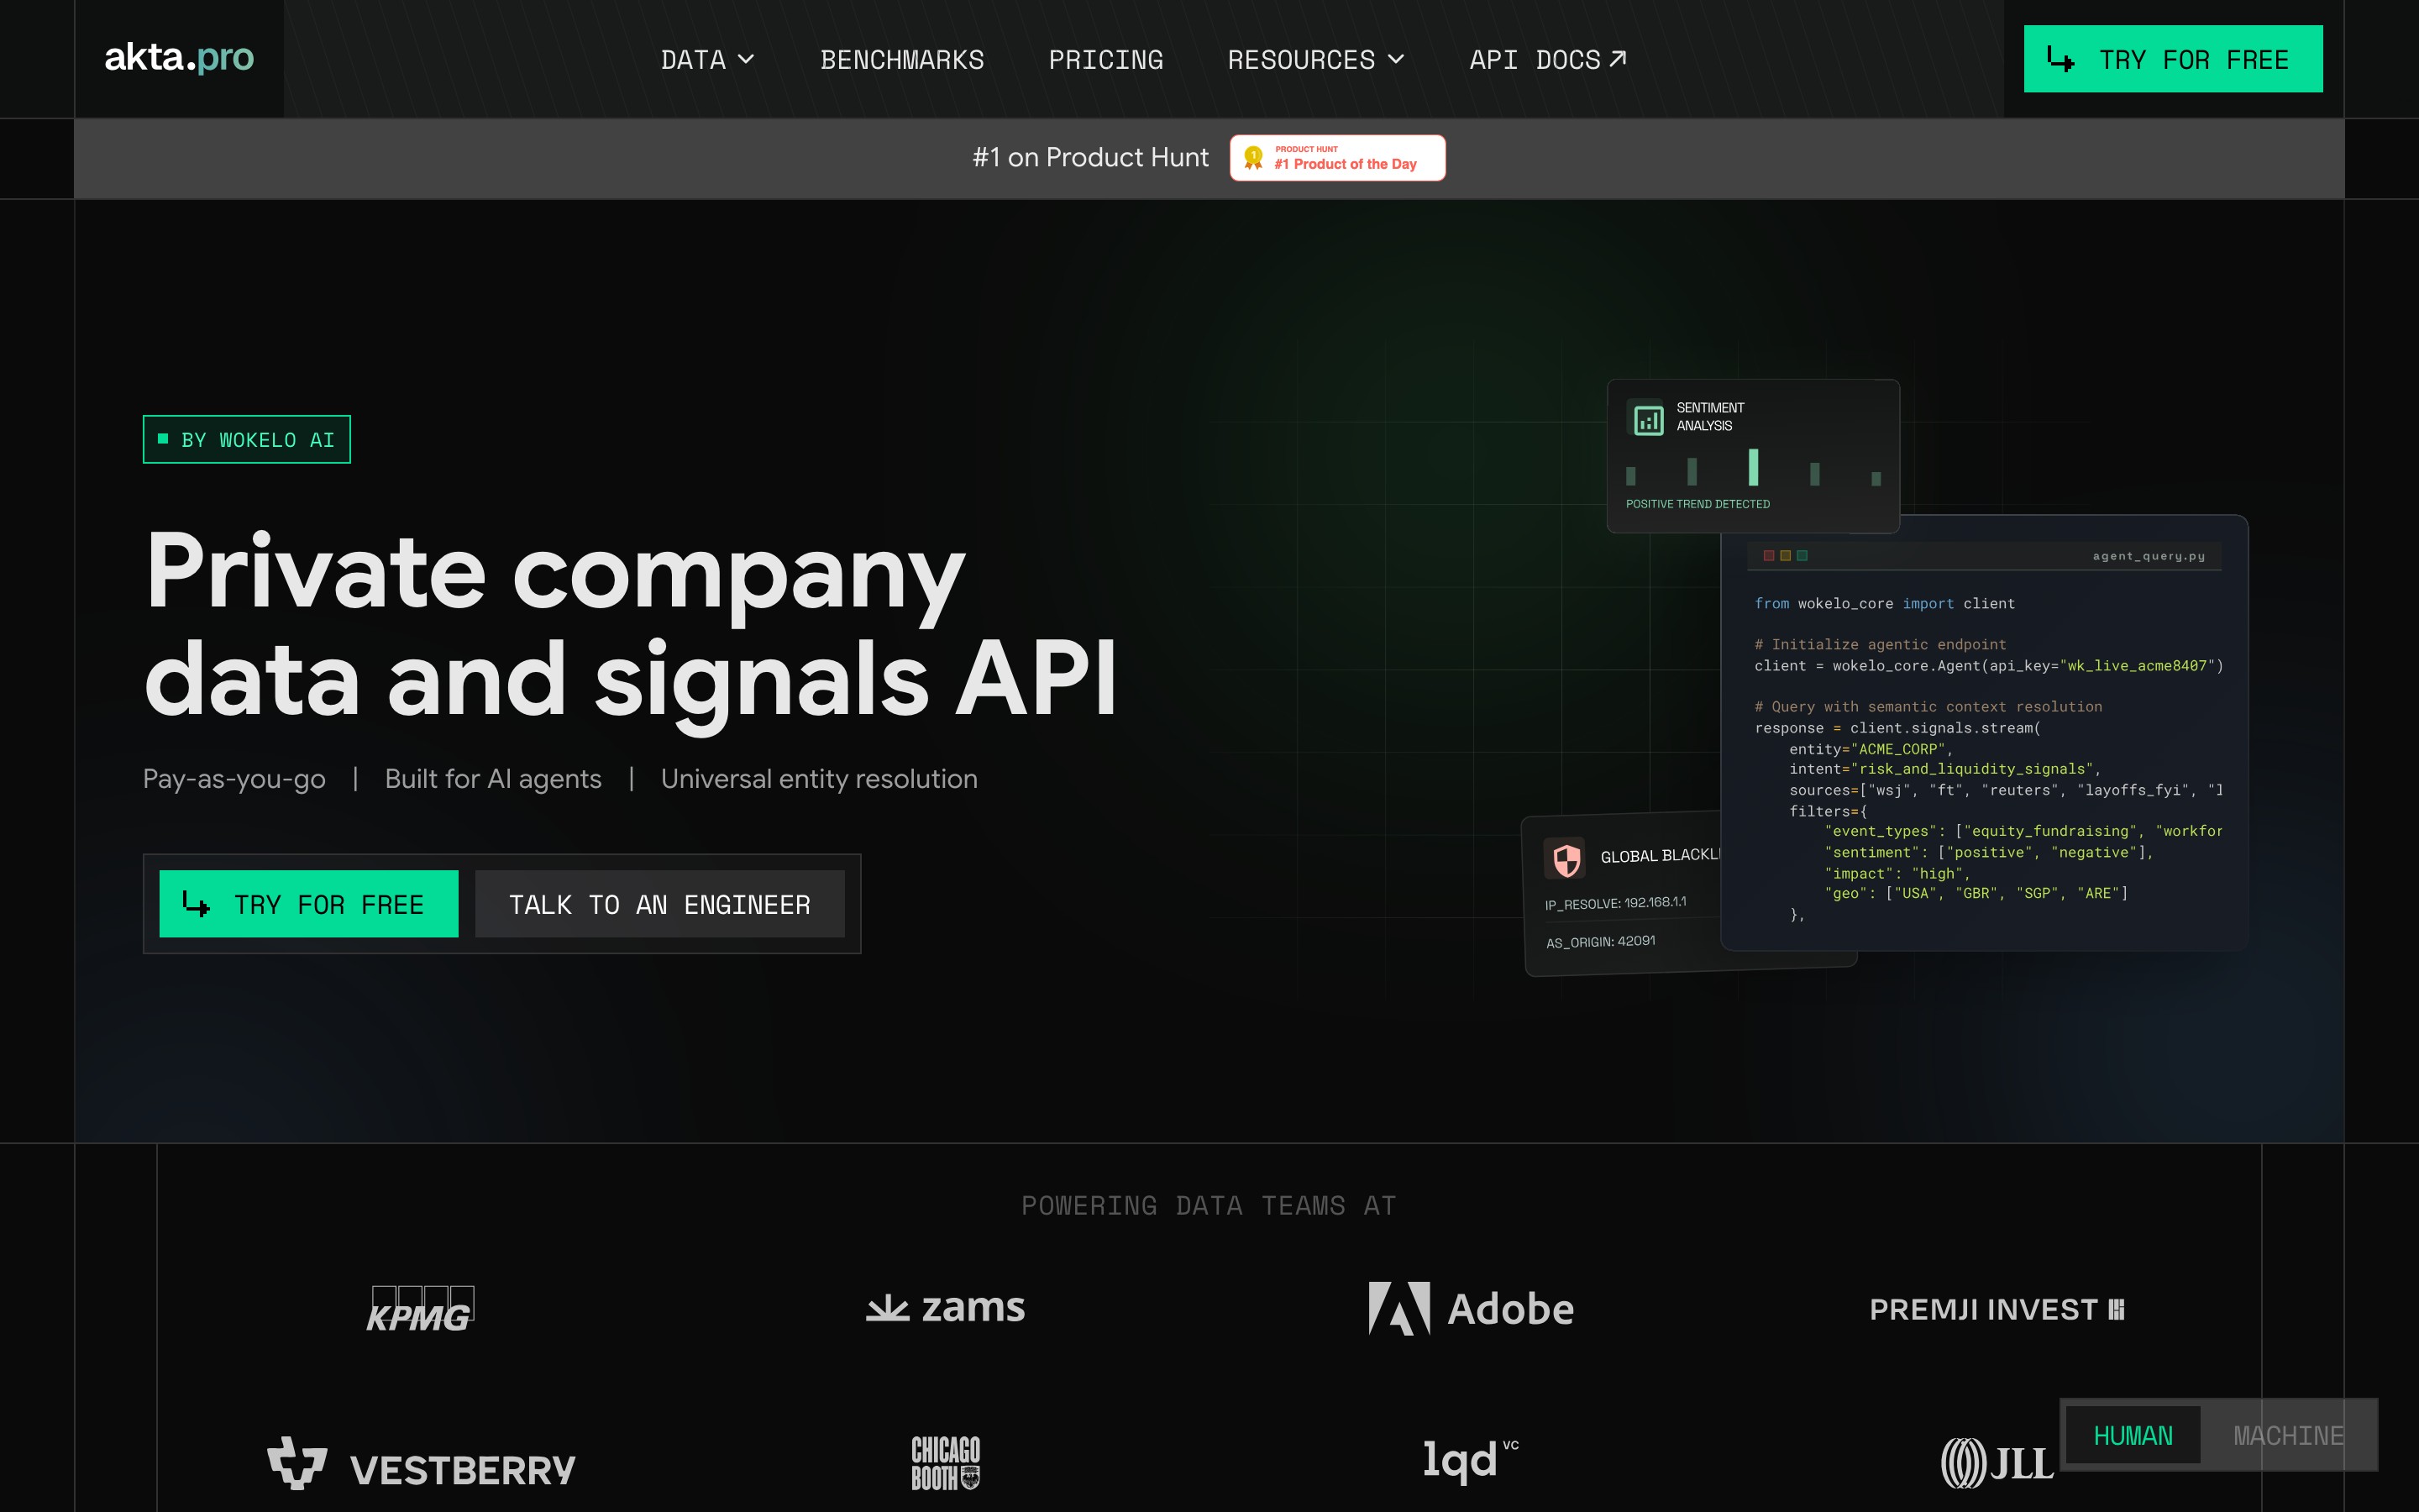Click the PREMJI INVEST logo
The width and height of the screenshot is (2419, 1512).
pos(1997,1310)
